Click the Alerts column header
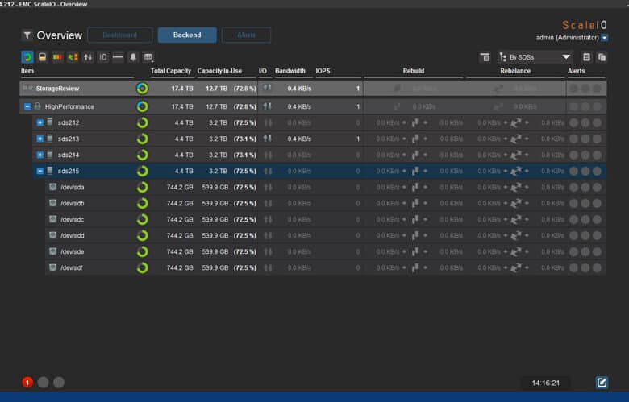This screenshot has height=402, width=629. pyautogui.click(x=576, y=71)
